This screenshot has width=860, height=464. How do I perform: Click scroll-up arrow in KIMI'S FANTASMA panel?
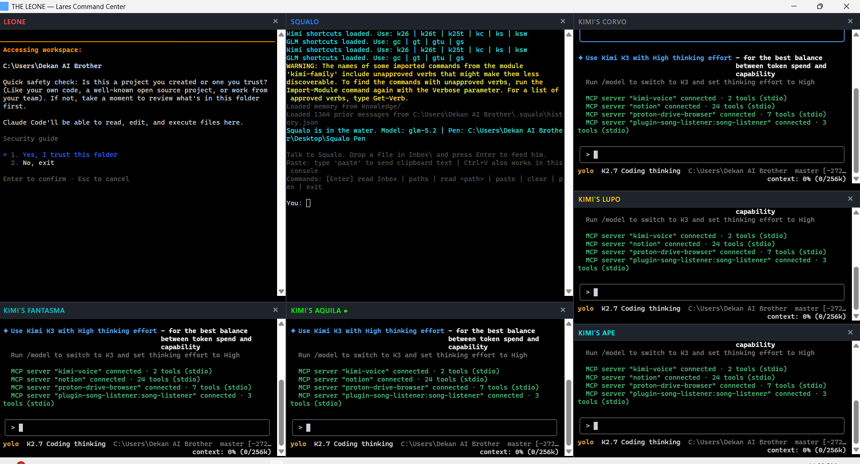(x=282, y=323)
